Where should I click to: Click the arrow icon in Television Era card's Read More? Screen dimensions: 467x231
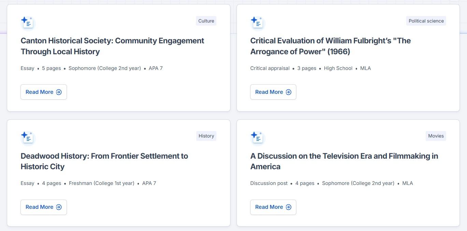coord(288,207)
